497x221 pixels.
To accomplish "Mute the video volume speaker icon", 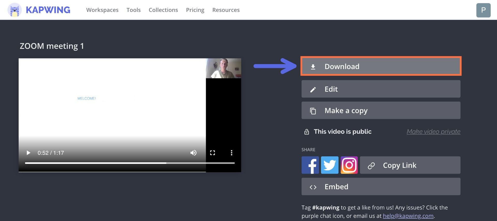I will 193,153.
